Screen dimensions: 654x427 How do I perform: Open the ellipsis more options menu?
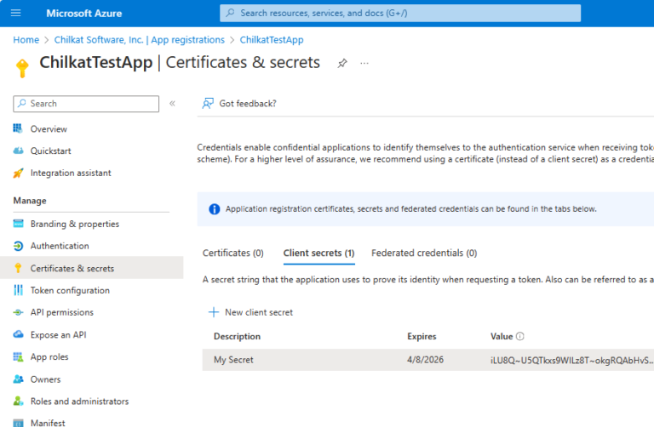click(364, 63)
